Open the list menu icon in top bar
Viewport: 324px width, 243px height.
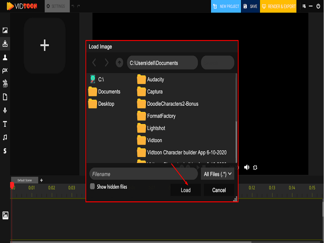(304, 6)
